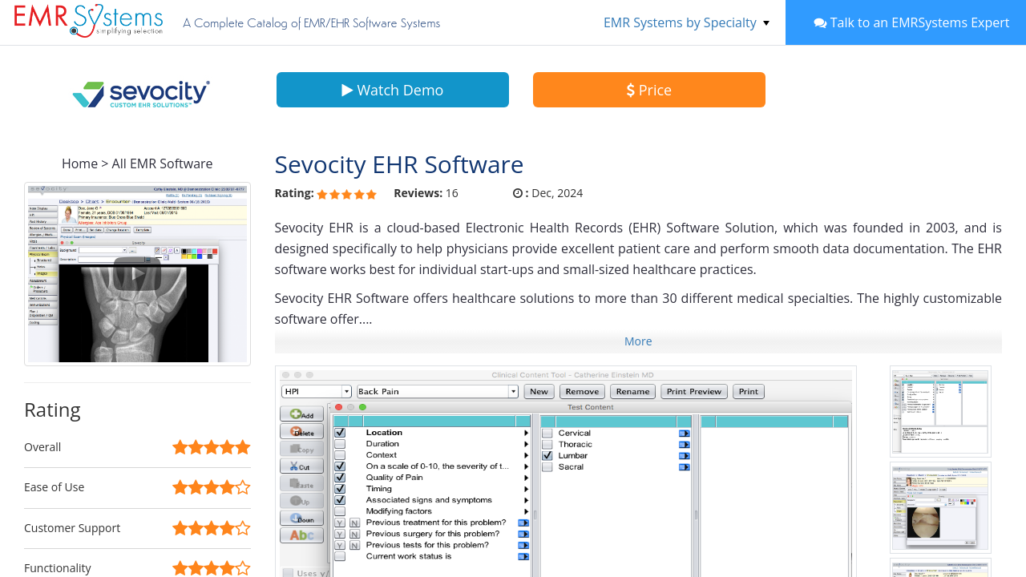Viewport: 1026px width, 577px height.
Task: Click the orange rating stars beside Rating
Action: point(346,194)
